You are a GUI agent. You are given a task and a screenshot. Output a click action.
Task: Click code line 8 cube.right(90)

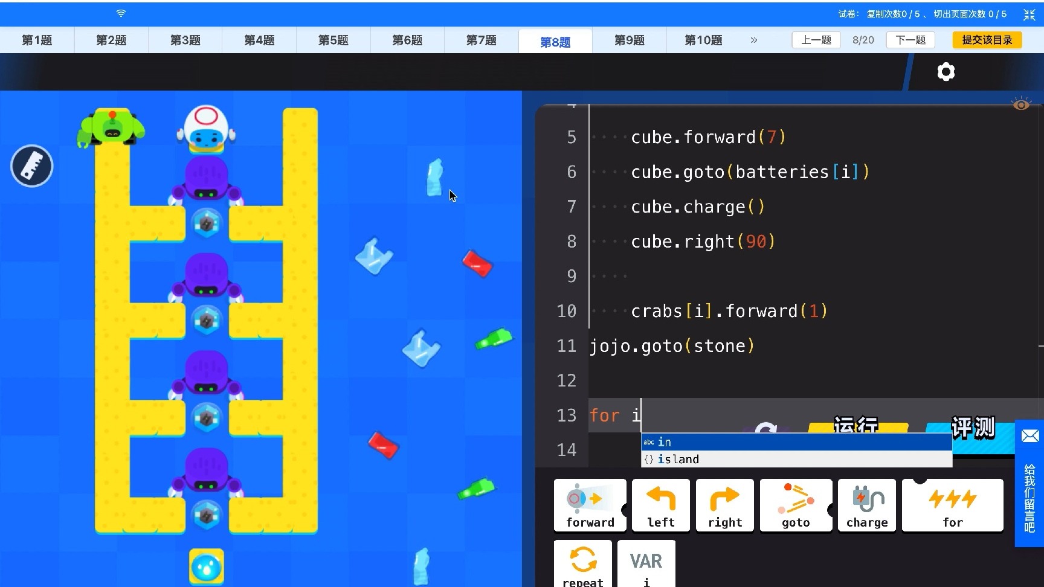pyautogui.click(x=703, y=242)
